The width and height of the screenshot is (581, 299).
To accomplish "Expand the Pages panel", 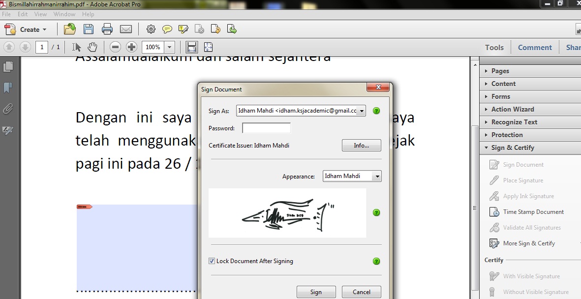I will point(530,71).
